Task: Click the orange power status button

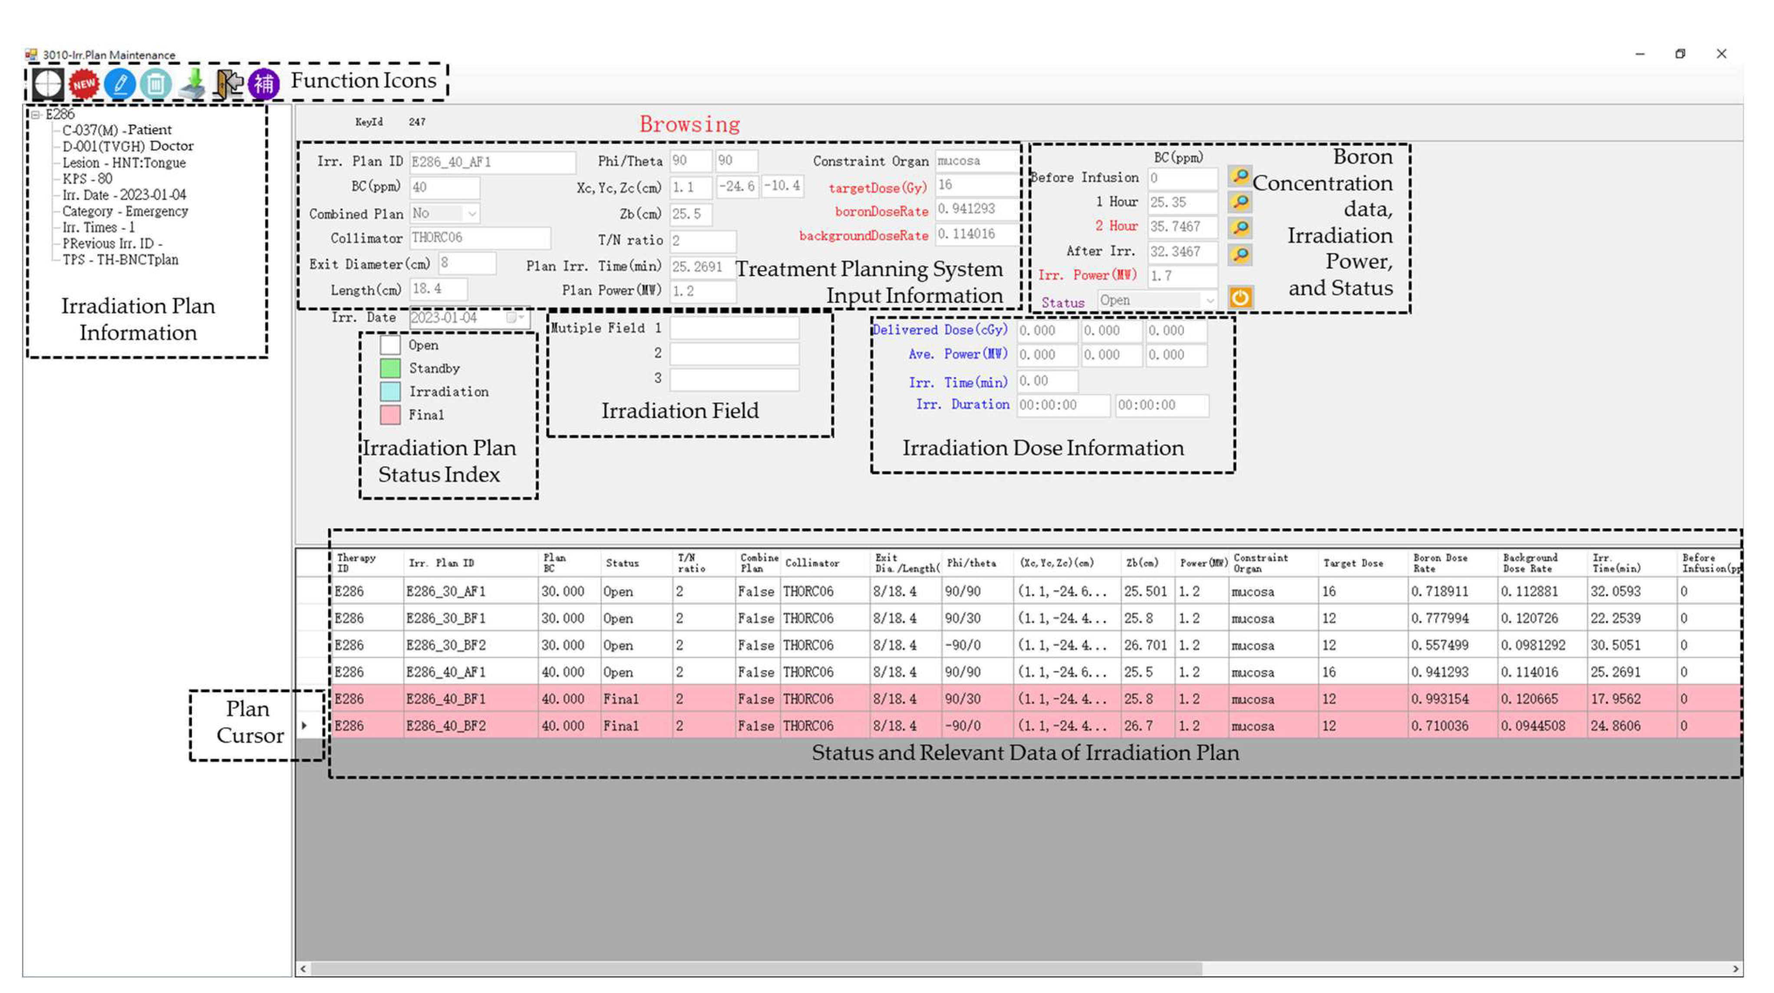Action: 1240,298
